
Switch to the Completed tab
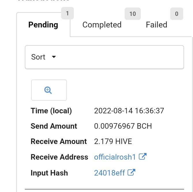click(x=102, y=25)
